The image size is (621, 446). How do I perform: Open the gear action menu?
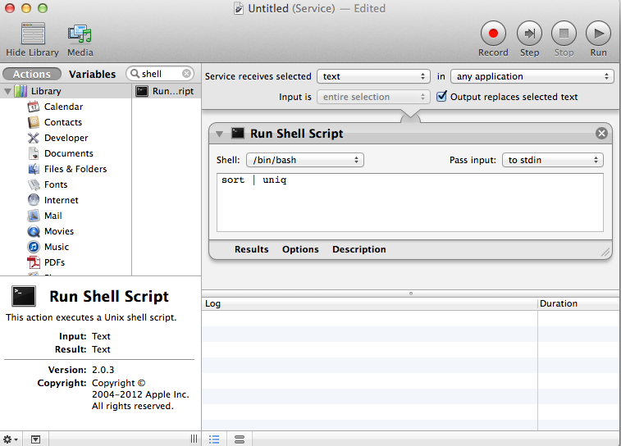coord(11,439)
